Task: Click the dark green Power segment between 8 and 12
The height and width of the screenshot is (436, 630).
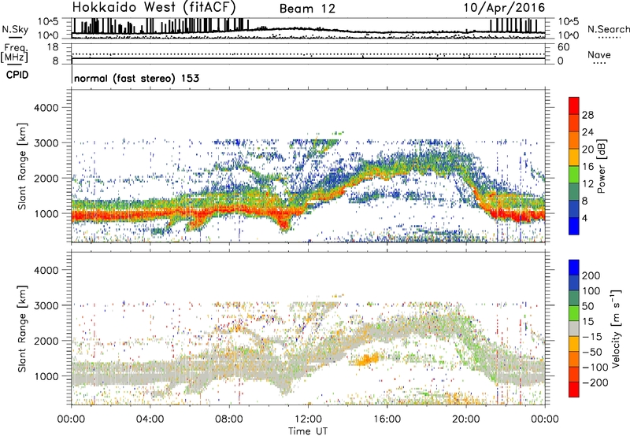Action: click(x=574, y=191)
